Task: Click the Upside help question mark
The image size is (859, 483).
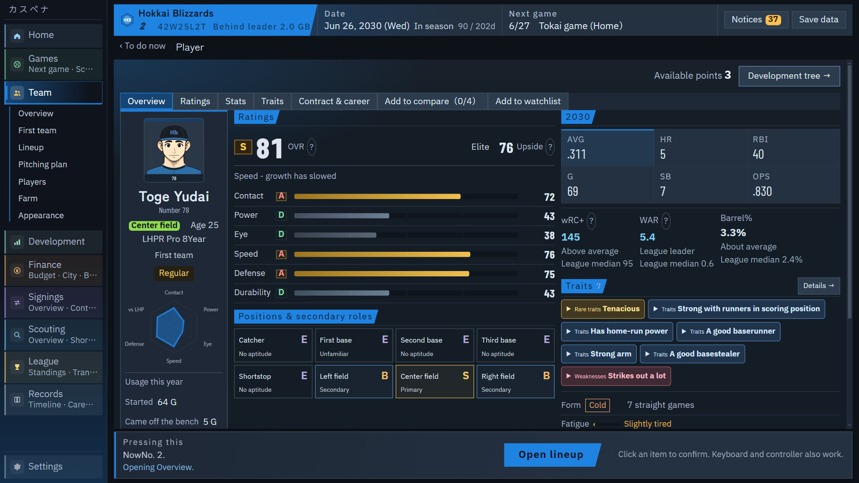Action: [x=550, y=147]
